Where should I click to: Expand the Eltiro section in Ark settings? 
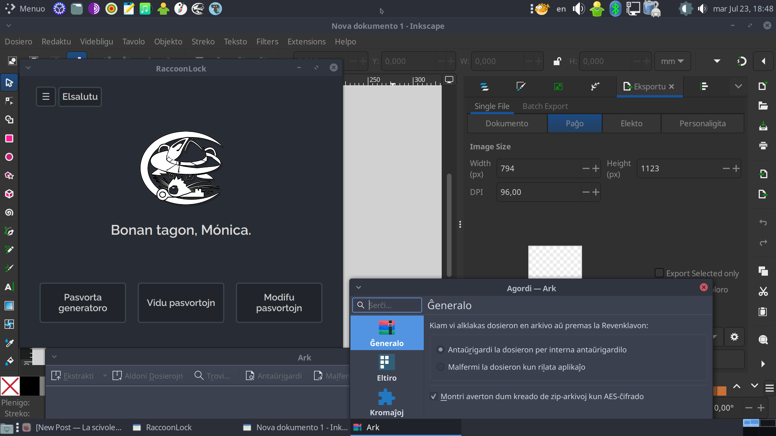pos(386,369)
